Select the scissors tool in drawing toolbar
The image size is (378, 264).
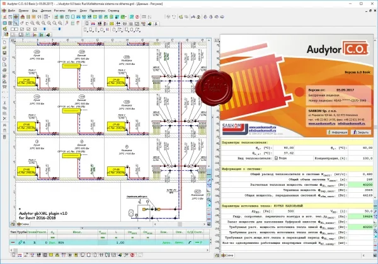[x=156, y=23]
